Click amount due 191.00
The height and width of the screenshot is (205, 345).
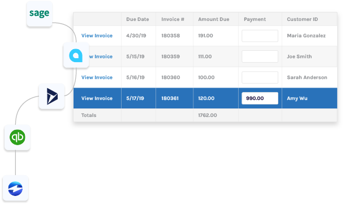coord(205,36)
